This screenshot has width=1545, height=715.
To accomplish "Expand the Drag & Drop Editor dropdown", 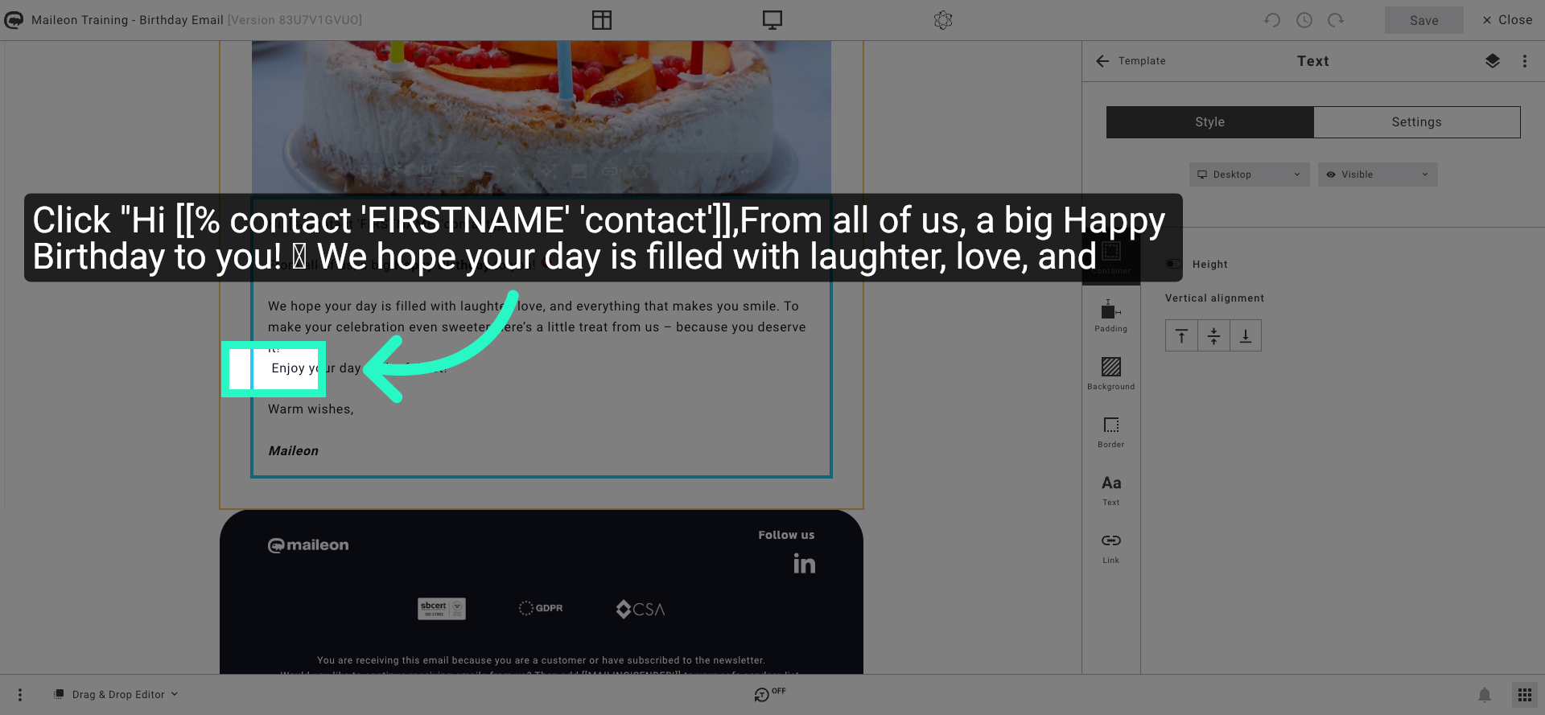I will pos(116,695).
